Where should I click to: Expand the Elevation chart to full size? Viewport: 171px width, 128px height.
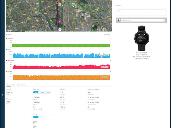pyautogui.click(x=110, y=39)
